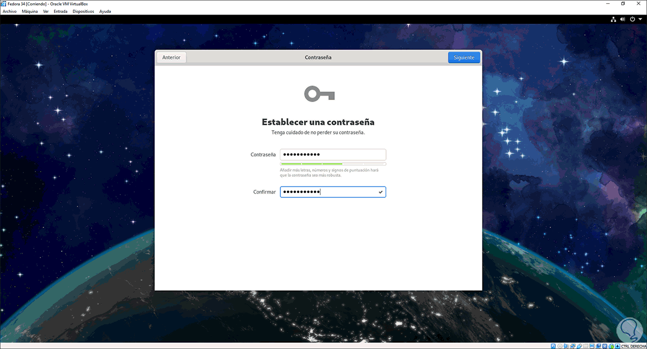Click the GNOME power icon
Screen dimensions: 647x349
click(x=632, y=19)
